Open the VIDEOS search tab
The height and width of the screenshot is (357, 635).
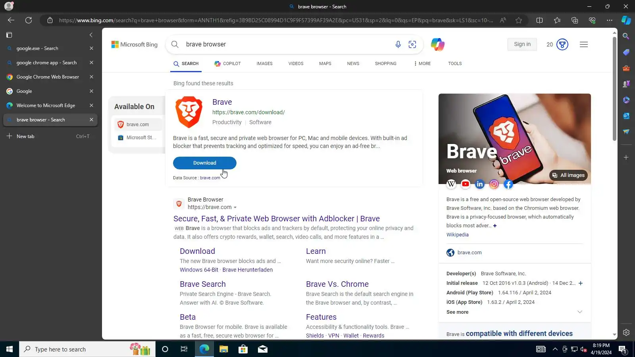point(296,63)
